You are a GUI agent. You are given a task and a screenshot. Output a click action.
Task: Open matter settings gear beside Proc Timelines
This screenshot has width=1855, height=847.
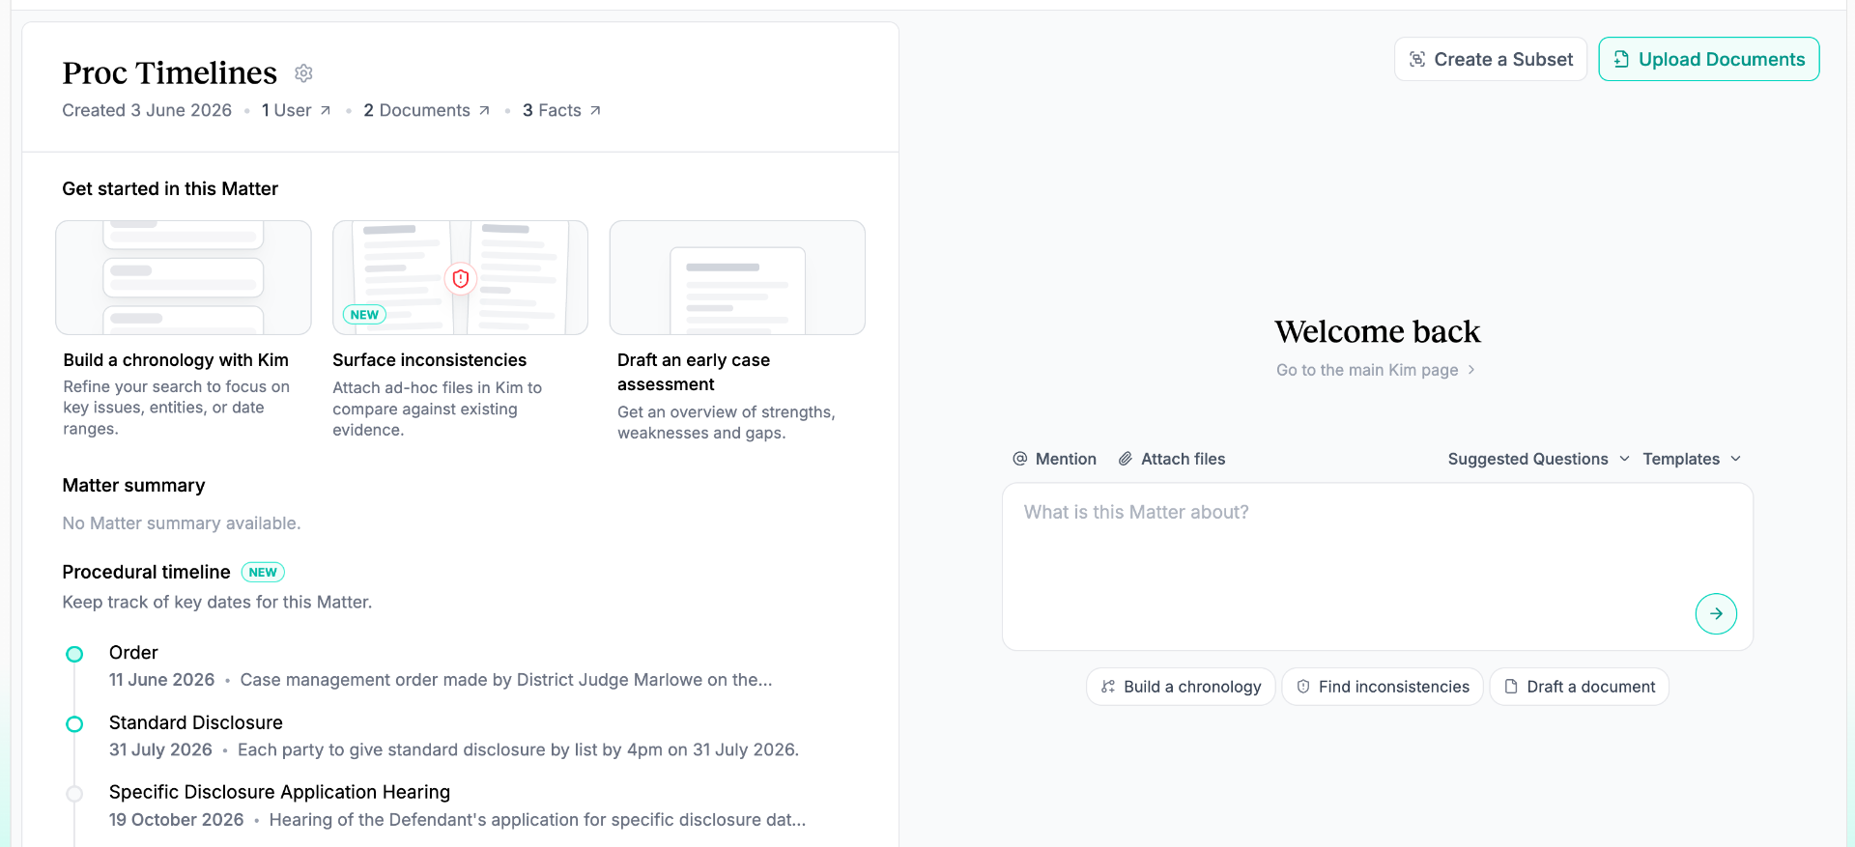coord(303,73)
